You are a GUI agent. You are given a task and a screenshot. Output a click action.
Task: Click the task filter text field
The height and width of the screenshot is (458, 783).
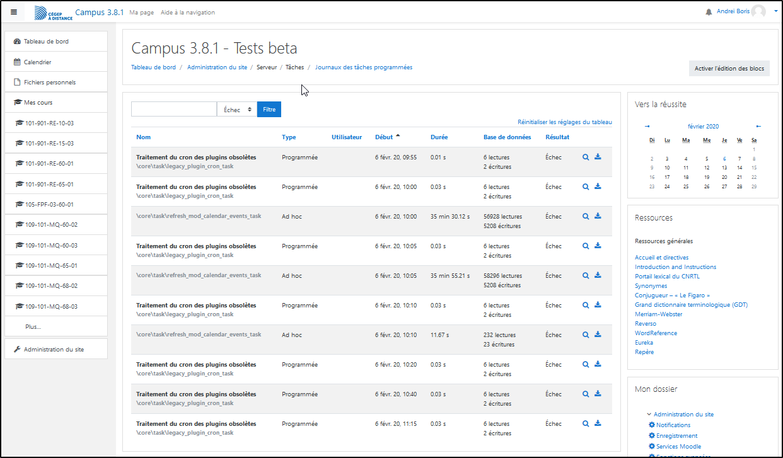click(174, 110)
